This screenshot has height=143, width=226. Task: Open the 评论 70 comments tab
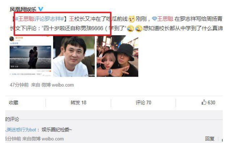point(143,103)
